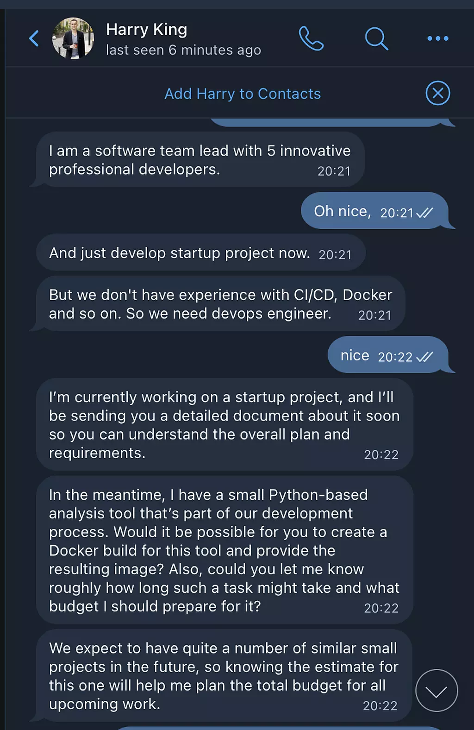Tap message about sending detailed document
This screenshot has height=730, width=474.
(224, 425)
